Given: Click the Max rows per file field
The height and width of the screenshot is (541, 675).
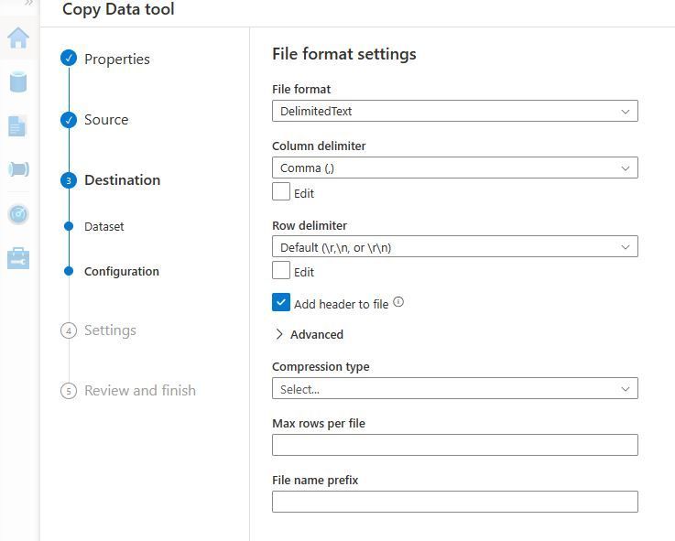Looking at the screenshot, I should (454, 446).
